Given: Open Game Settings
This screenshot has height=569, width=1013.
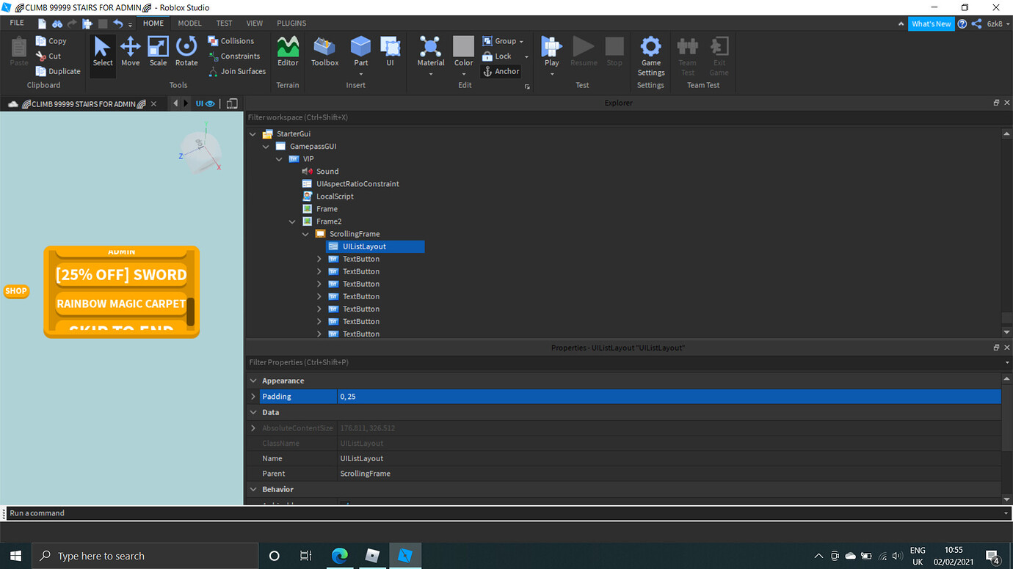Looking at the screenshot, I should tap(650, 56).
